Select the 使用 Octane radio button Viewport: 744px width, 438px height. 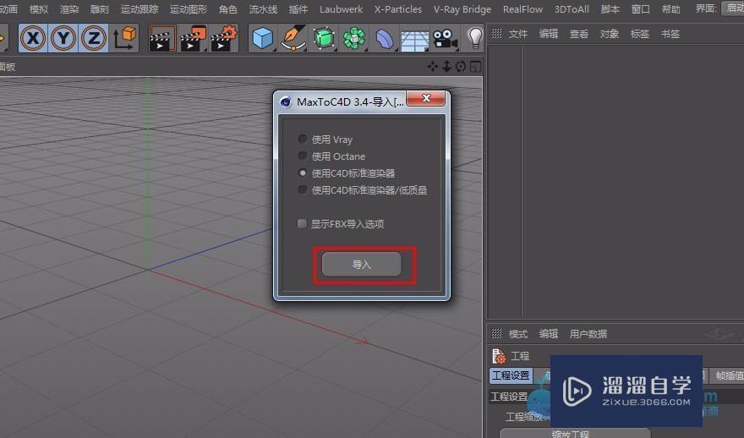click(x=303, y=156)
